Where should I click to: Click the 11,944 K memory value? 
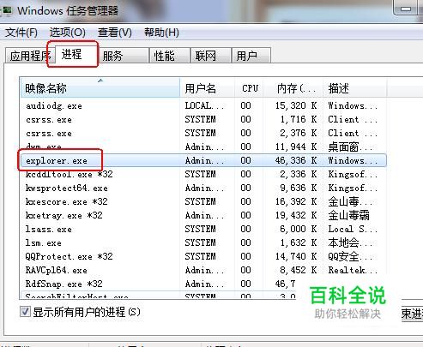(x=296, y=147)
